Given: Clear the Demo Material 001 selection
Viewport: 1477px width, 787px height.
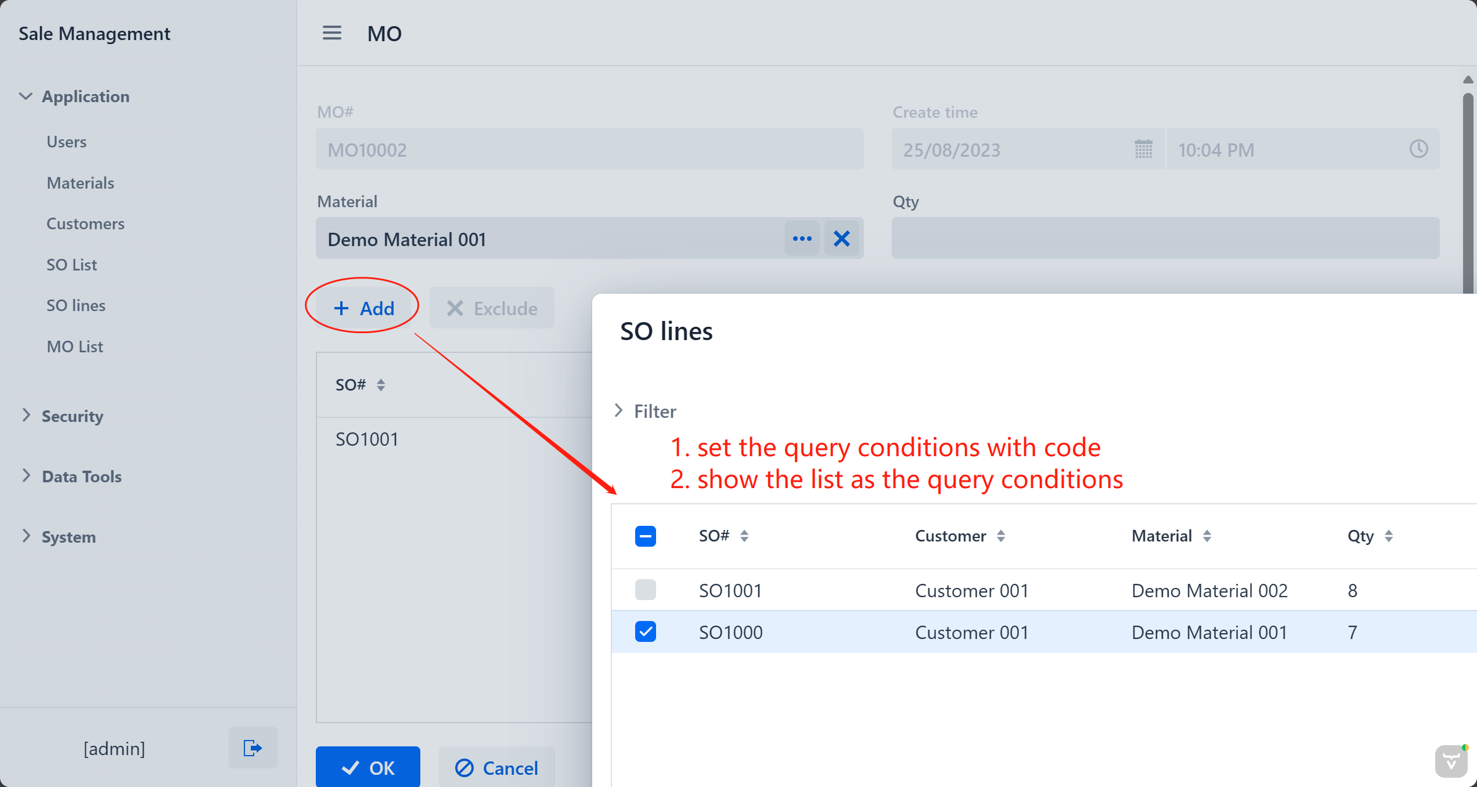Looking at the screenshot, I should (842, 239).
